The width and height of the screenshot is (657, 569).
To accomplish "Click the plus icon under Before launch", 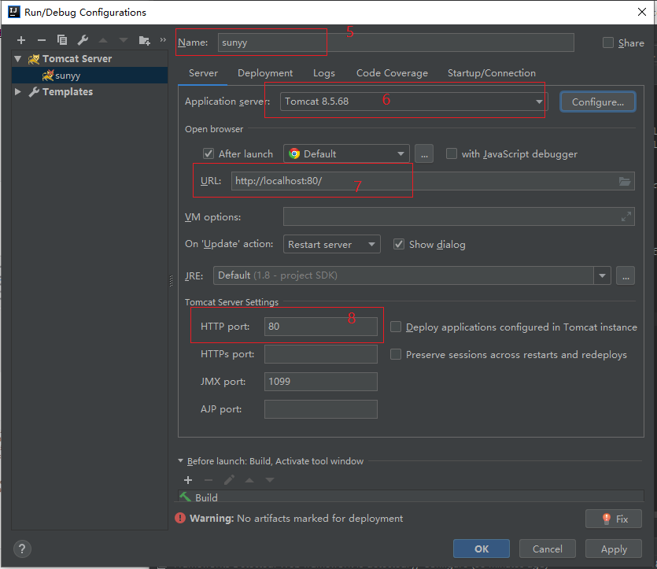I will point(188,480).
